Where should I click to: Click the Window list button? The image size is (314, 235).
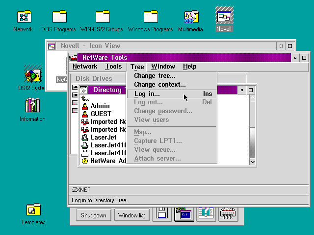131,215
